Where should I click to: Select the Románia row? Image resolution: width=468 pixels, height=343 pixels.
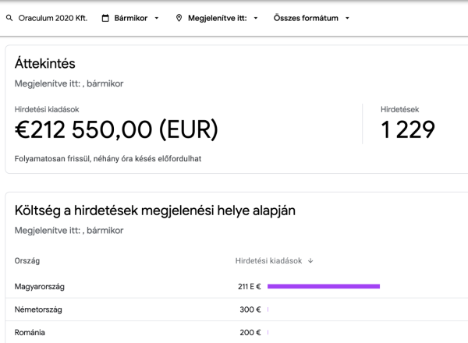pyautogui.click(x=236, y=332)
